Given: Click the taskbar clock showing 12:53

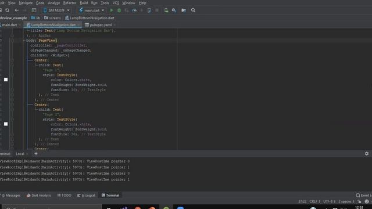Looking at the screenshot, I should pyautogui.click(x=359, y=207).
